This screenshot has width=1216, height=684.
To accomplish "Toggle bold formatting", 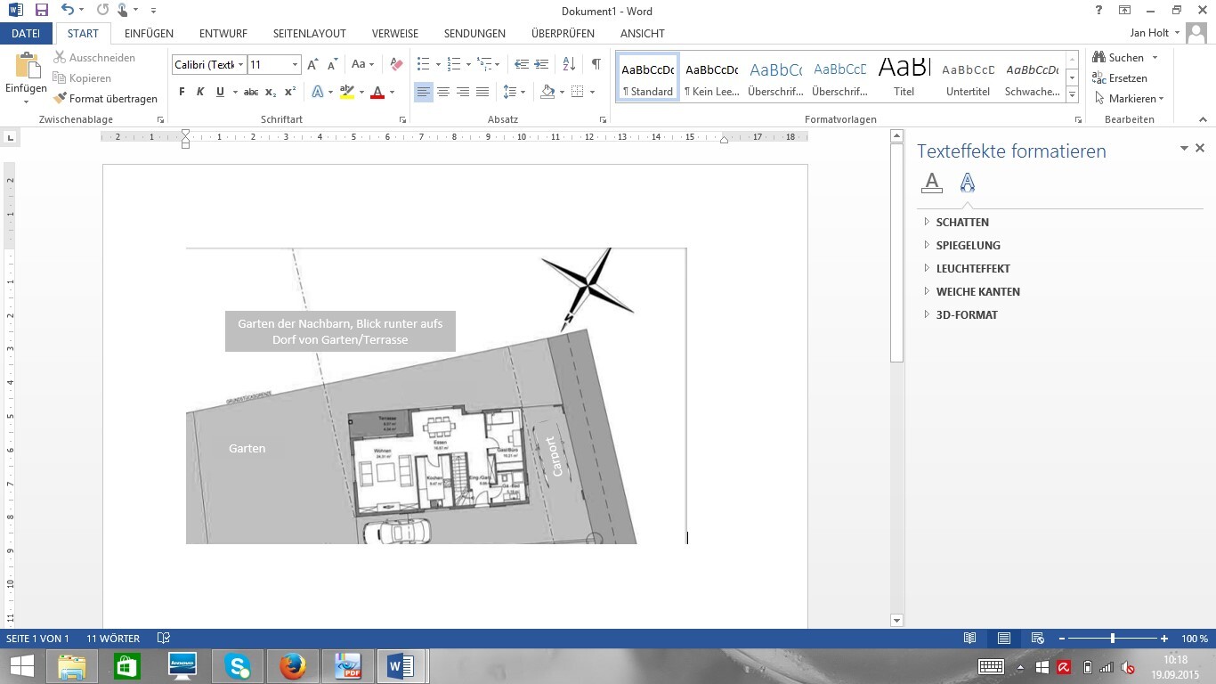I will [x=182, y=92].
